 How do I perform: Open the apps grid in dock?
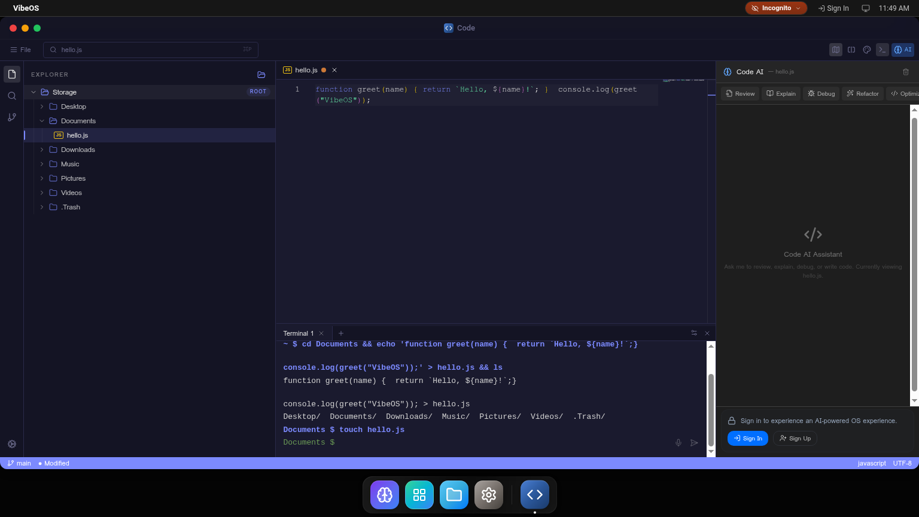coord(419,495)
